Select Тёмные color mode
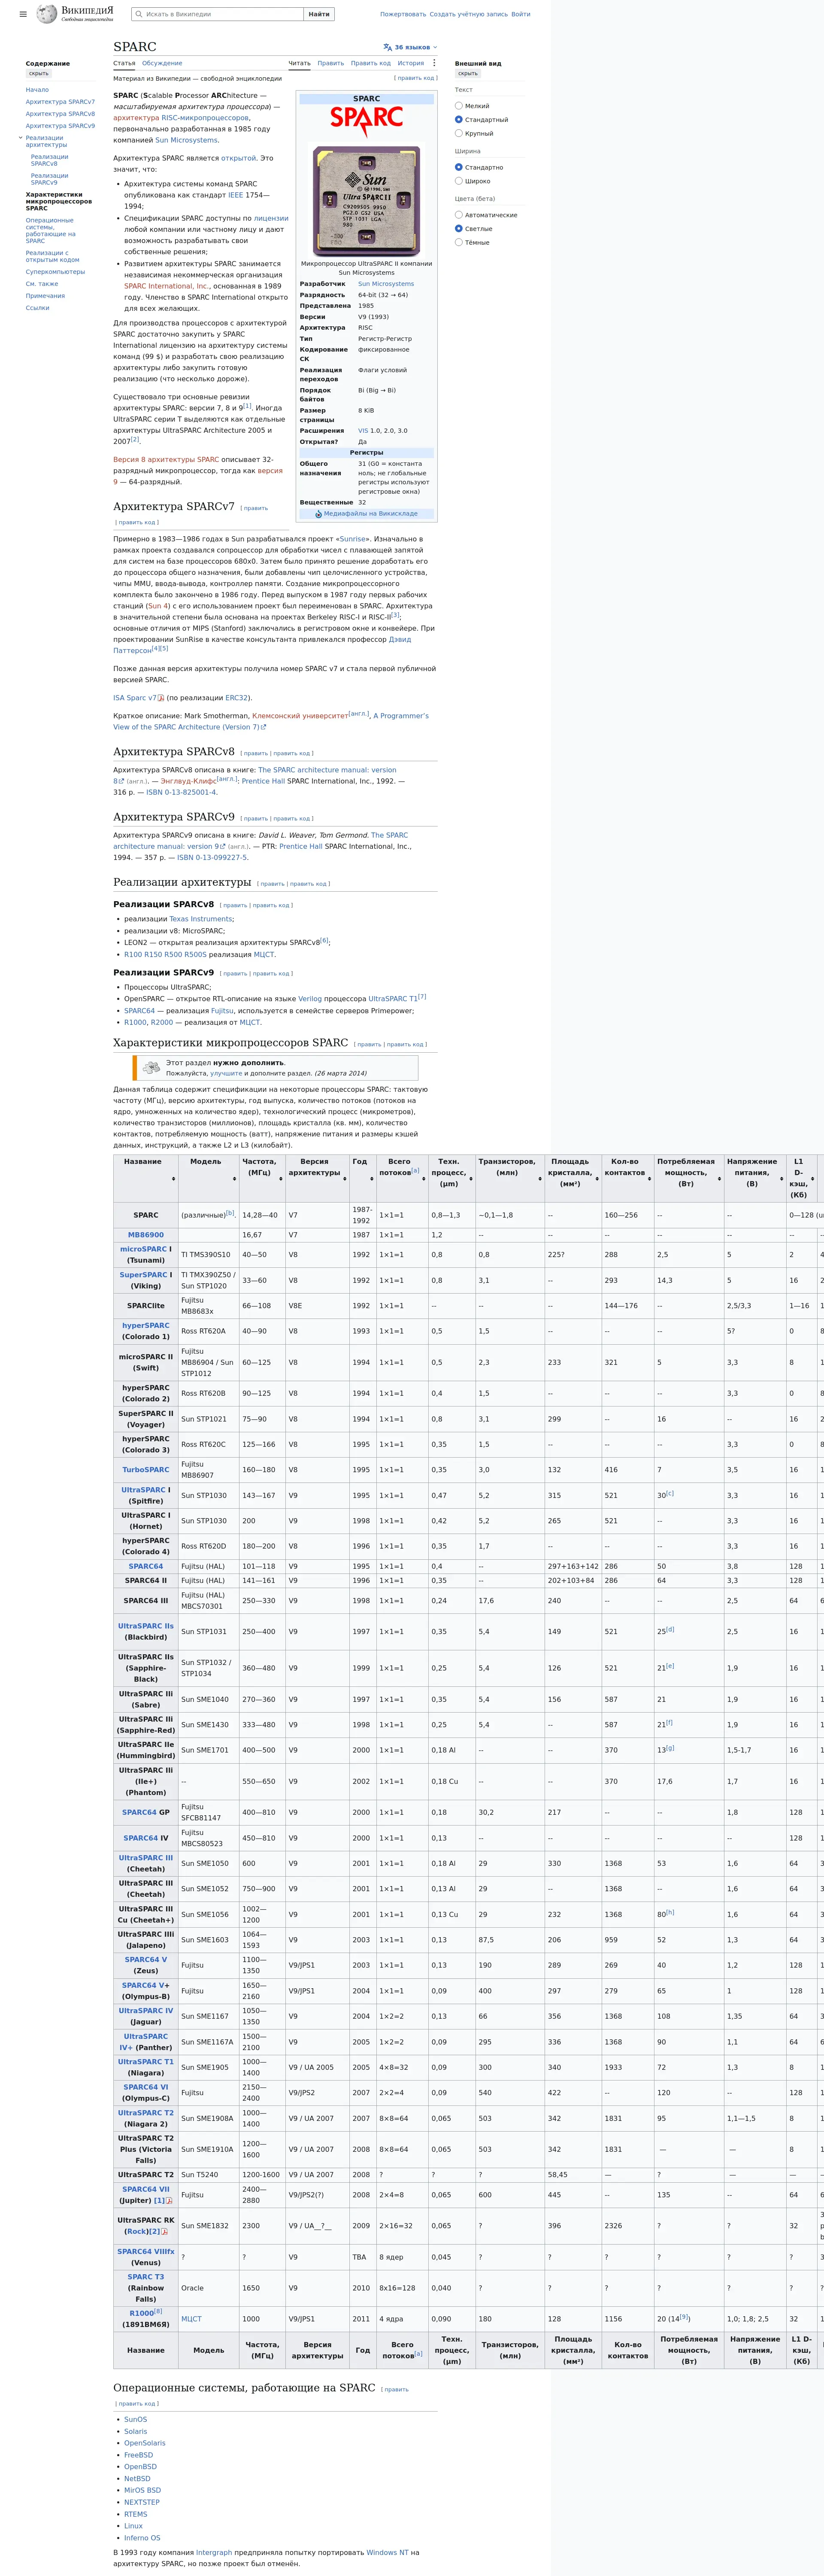This screenshot has width=824, height=2576. (x=459, y=242)
